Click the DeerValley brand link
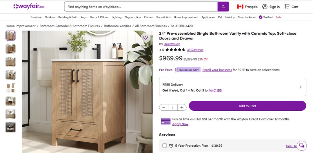The image size is (313, 153). [x=172, y=44]
